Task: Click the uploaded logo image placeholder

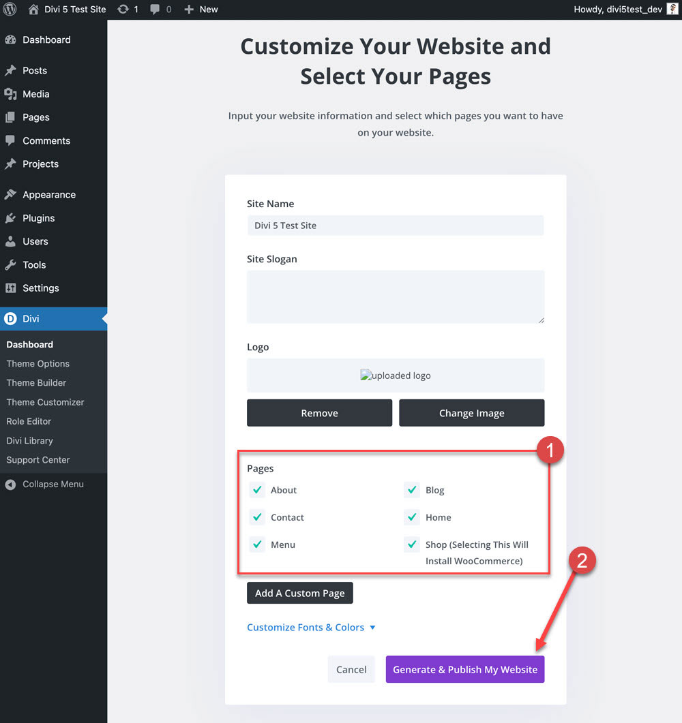Action: pos(396,375)
